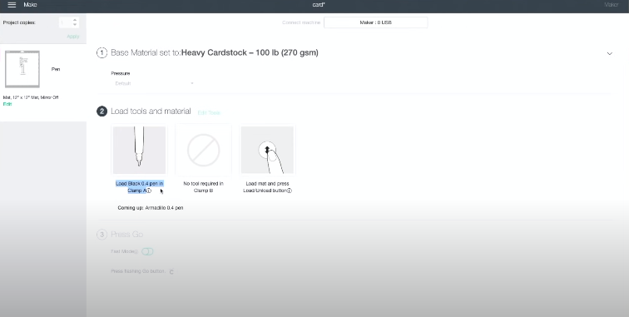Click 'Heavy Cardstock – 100 lb (270 gsm)' heading

(x=250, y=52)
